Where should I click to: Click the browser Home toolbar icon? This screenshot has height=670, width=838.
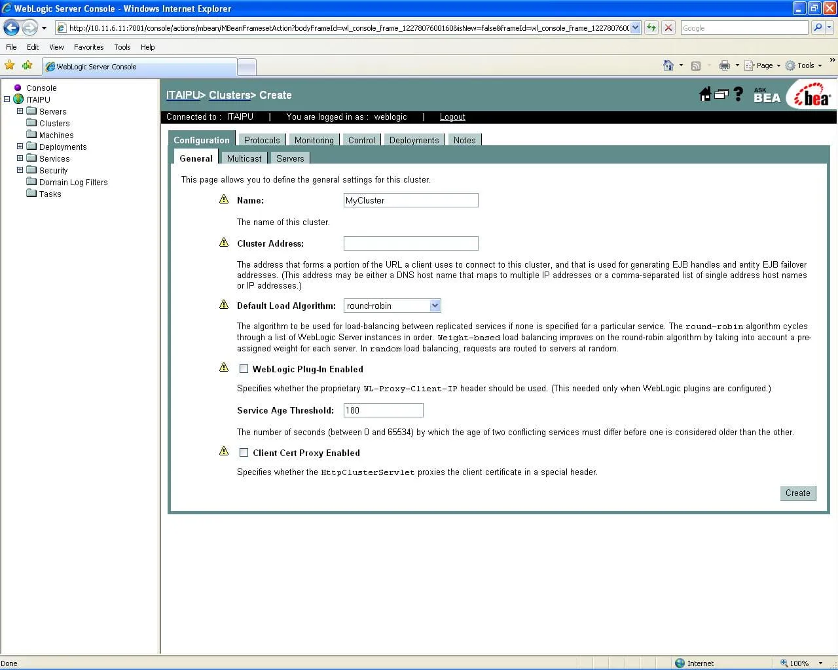[668, 65]
